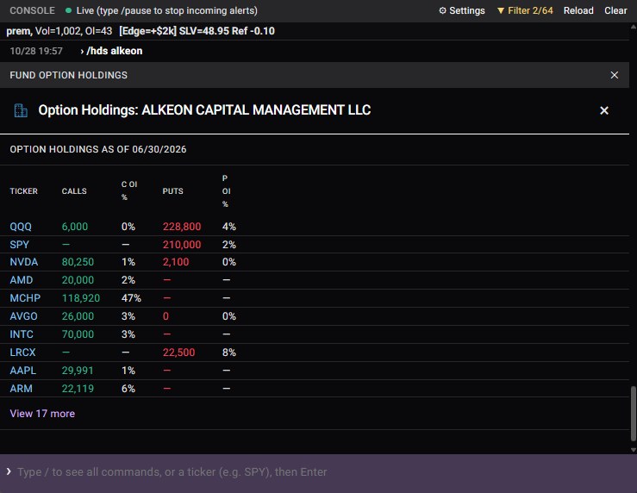The width and height of the screenshot is (637, 493).
Task: Select MCHP calls value 118,920
Action: [80, 298]
